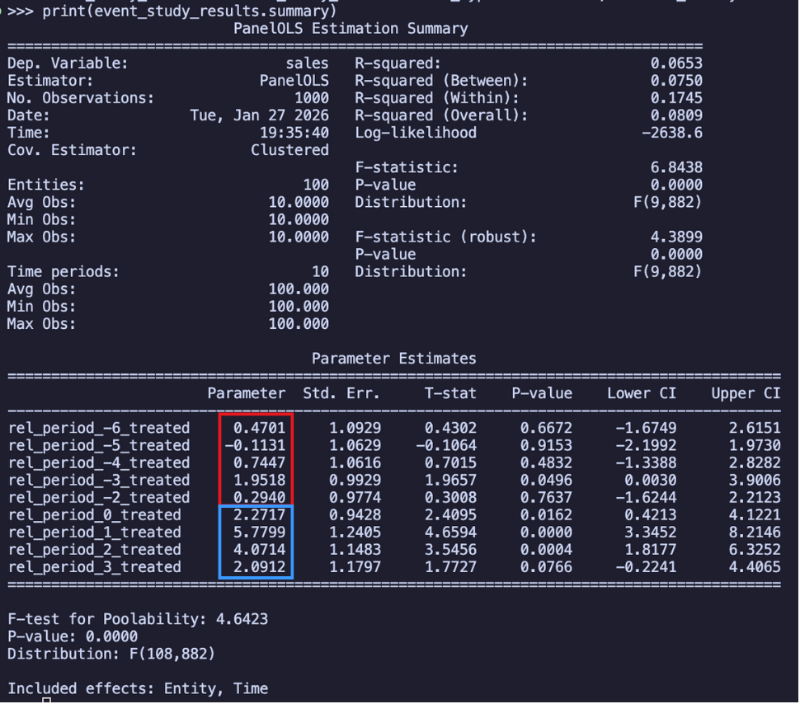
Task: Click the T-stat column header
Action: [x=450, y=393]
